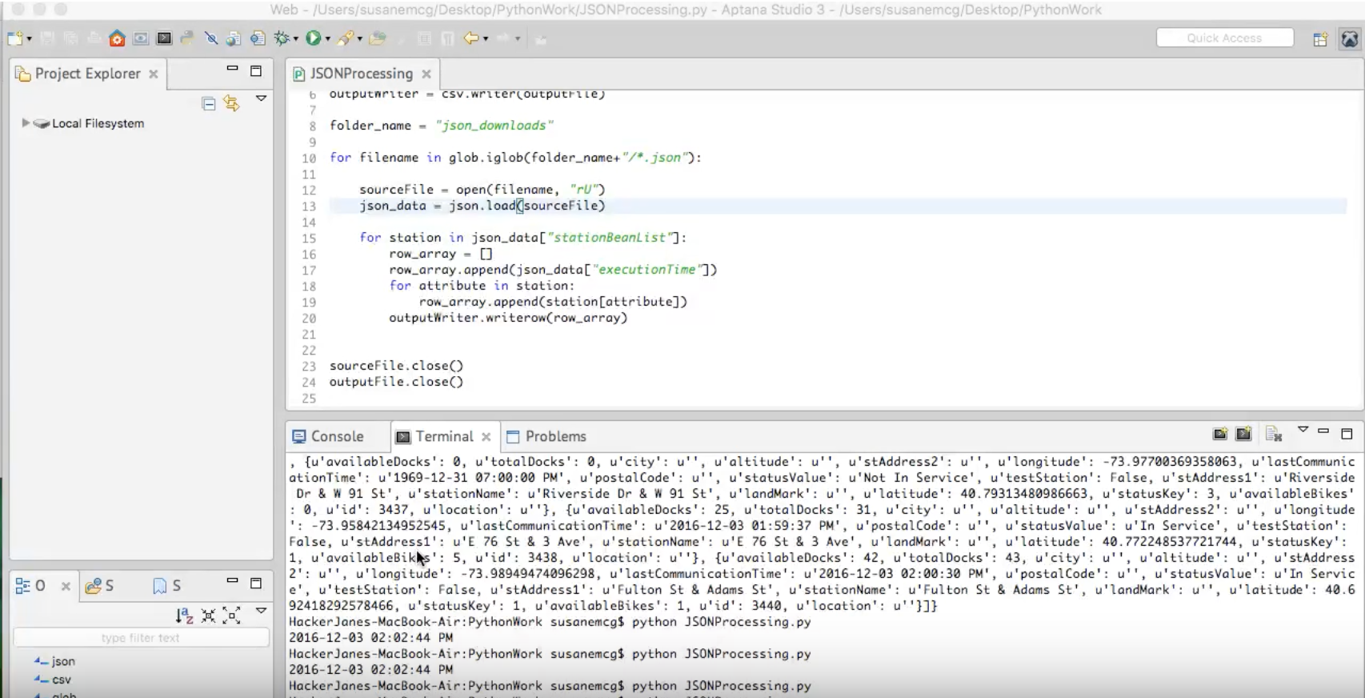Click line number 15 in gutter
This screenshot has width=1365, height=698.
tap(309, 239)
